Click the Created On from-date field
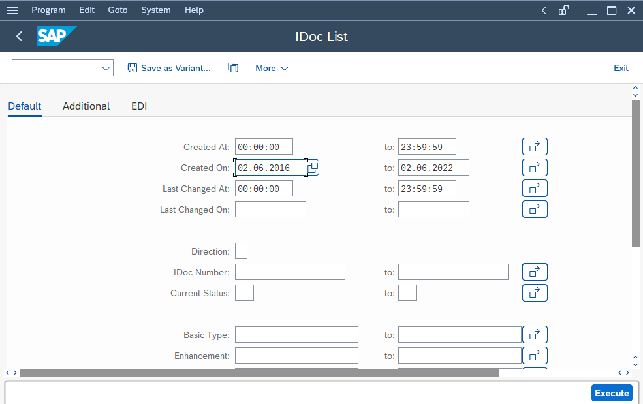 [x=270, y=168]
